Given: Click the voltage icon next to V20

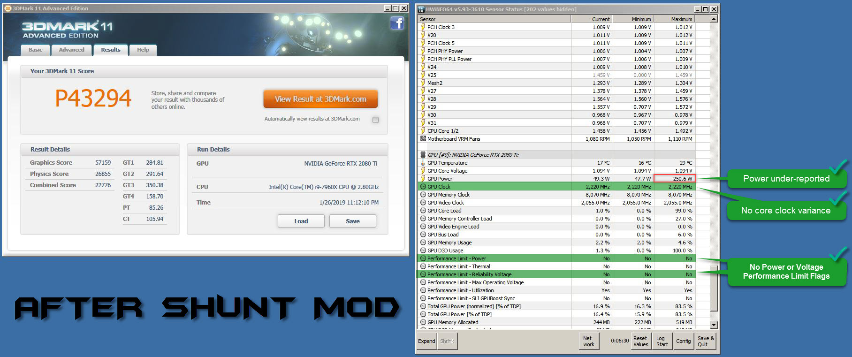Looking at the screenshot, I should click(x=423, y=35).
